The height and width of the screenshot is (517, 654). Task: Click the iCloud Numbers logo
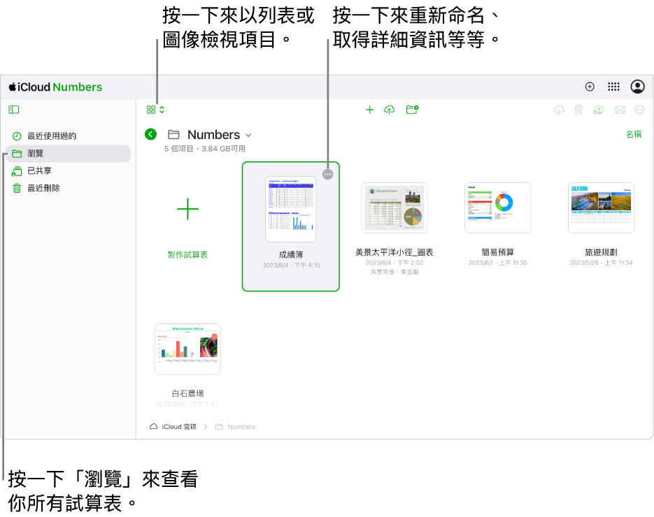pyautogui.click(x=55, y=87)
